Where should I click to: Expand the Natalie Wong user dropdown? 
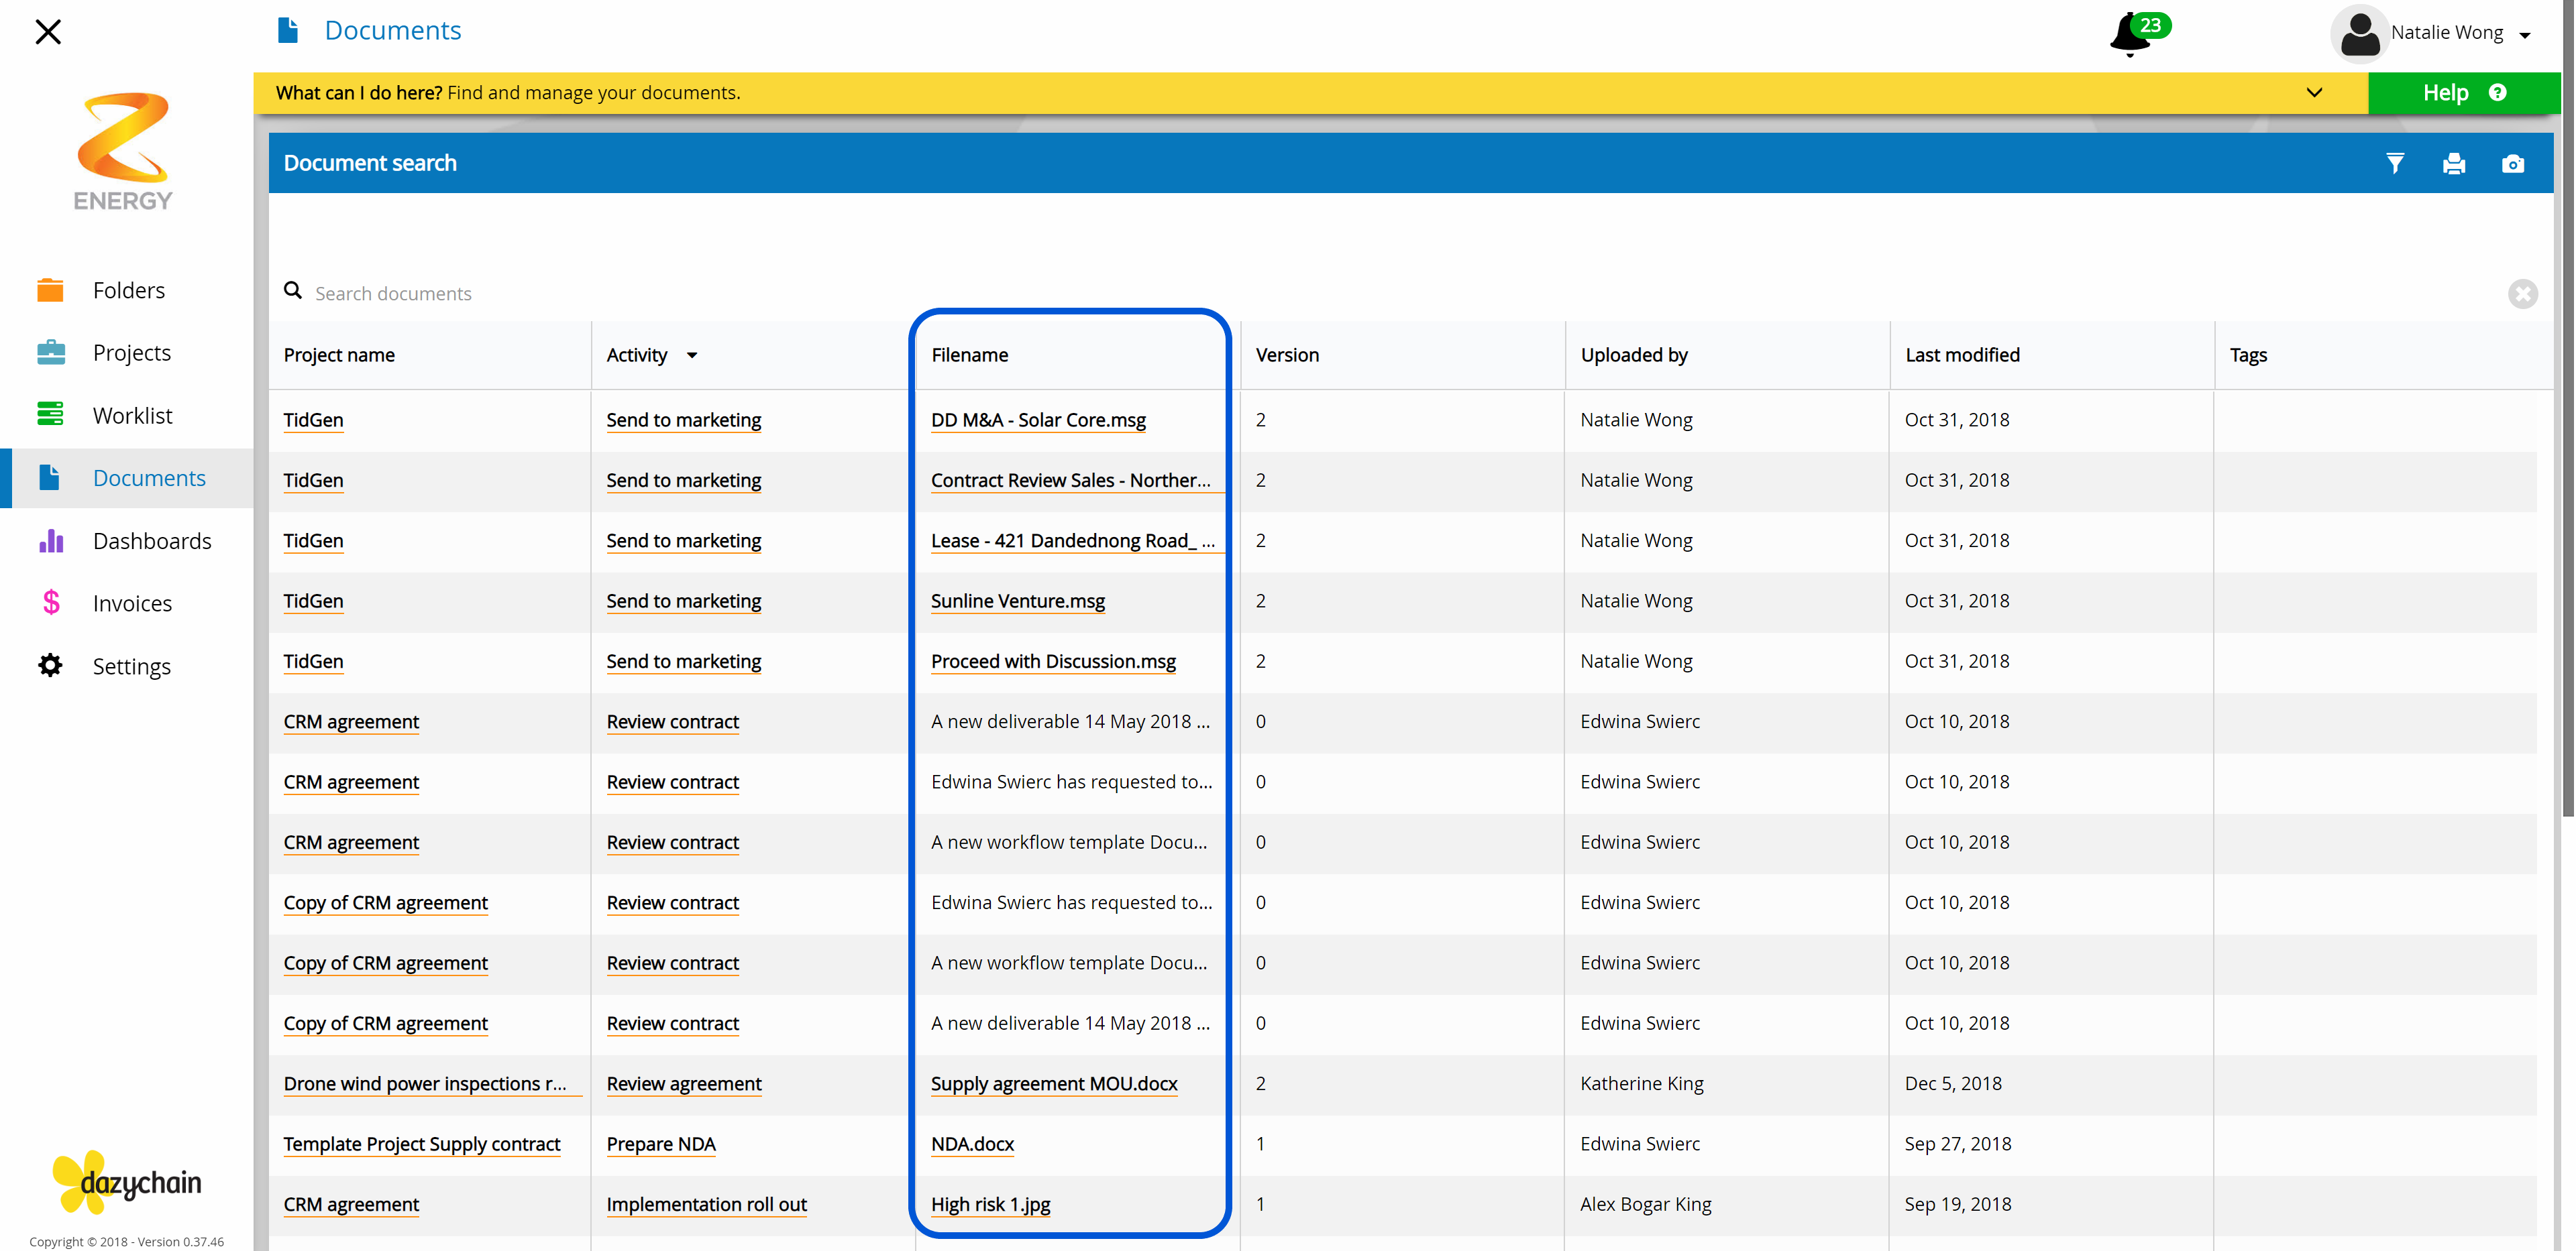[2524, 35]
